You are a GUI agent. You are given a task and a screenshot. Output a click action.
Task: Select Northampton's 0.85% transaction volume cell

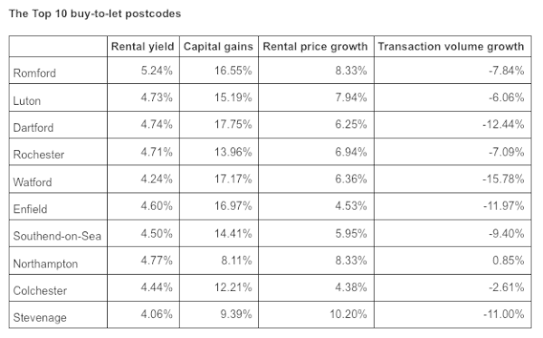(x=508, y=260)
